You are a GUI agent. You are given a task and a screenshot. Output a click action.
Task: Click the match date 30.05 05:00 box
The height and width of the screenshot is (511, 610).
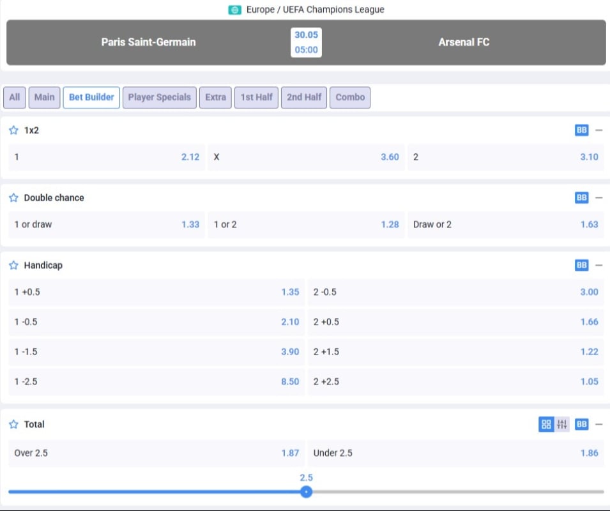click(x=306, y=42)
